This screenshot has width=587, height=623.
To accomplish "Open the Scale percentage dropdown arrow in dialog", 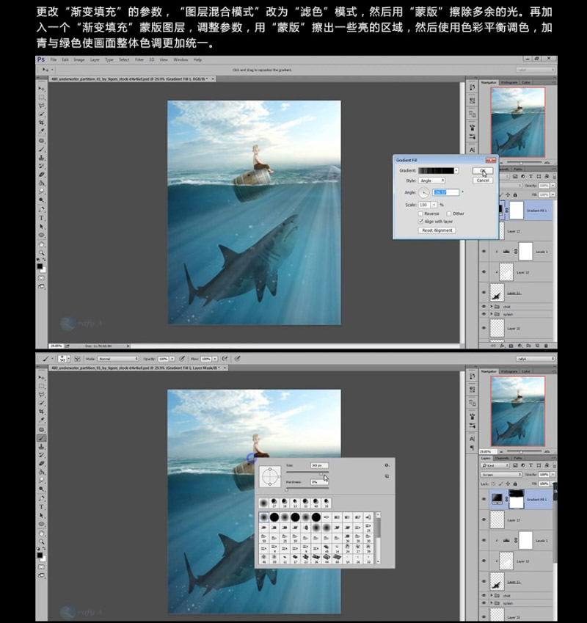I will click(434, 205).
